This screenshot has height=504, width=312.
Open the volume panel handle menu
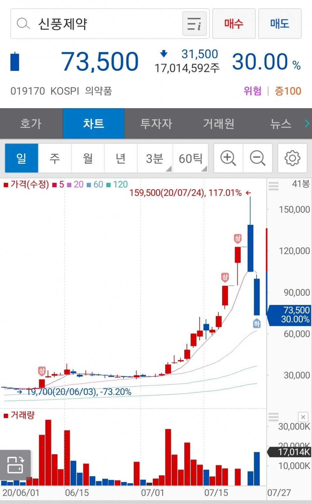coord(273,417)
